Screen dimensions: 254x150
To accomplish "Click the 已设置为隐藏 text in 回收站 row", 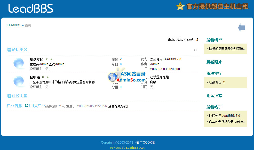I will pyautogui.click(x=160, y=77).
